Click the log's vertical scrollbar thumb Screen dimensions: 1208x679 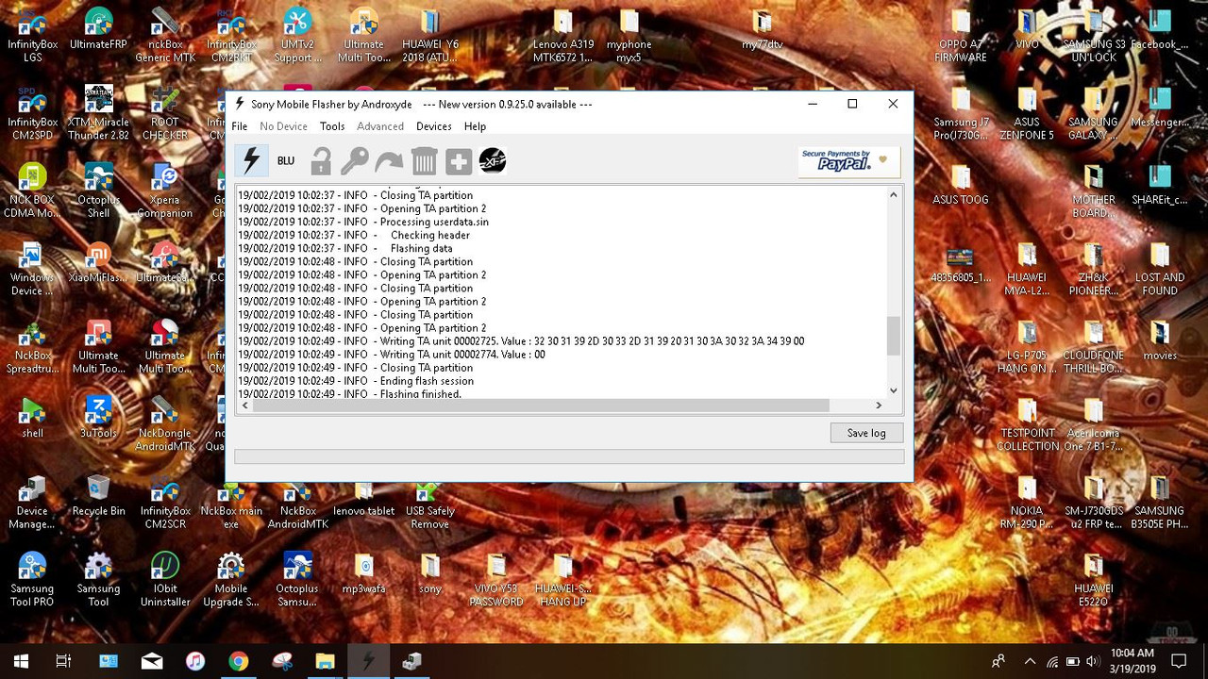893,336
